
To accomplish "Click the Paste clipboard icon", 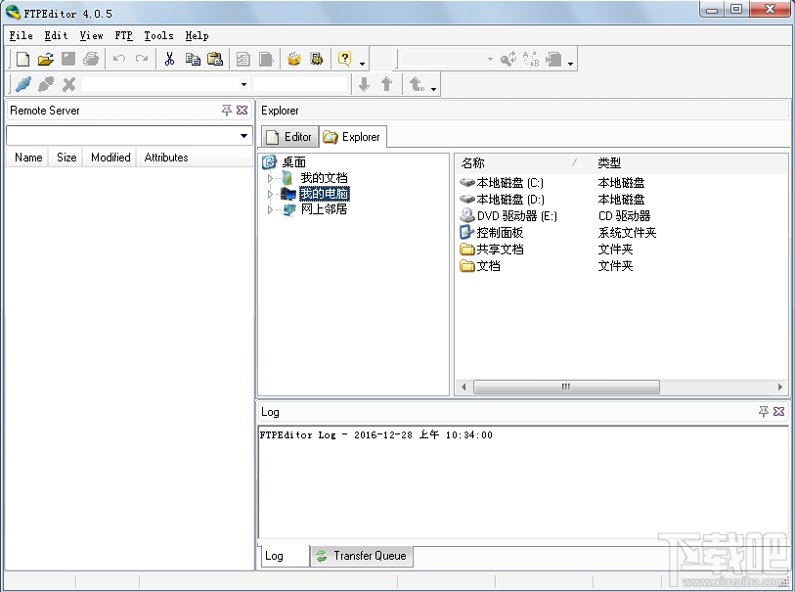I will (x=215, y=60).
